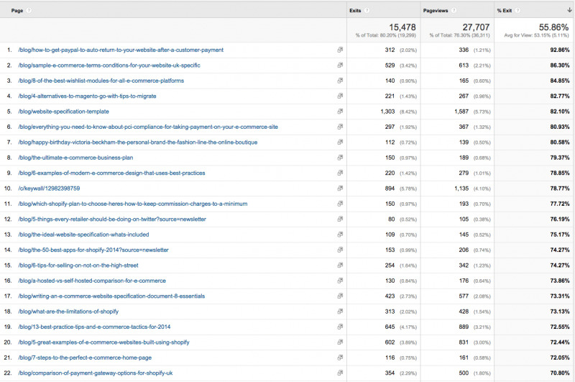Viewport: 575px width, 382px height.
Task: Open external link icon for website-specification-template row
Action: point(340,112)
